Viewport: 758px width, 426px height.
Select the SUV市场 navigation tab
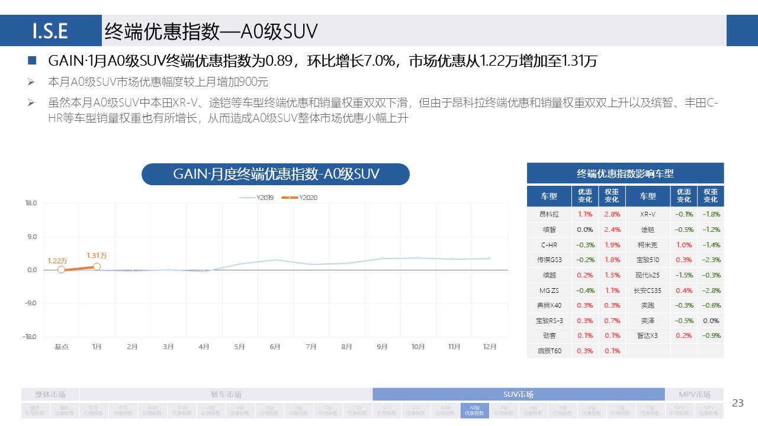[518, 395]
